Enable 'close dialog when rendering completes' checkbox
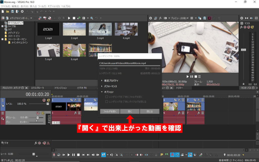The image size is (259, 162). (106, 102)
